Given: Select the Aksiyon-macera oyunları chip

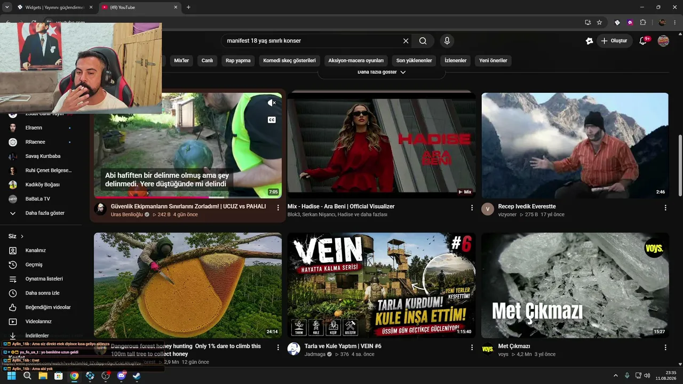Looking at the screenshot, I should pyautogui.click(x=356, y=61).
